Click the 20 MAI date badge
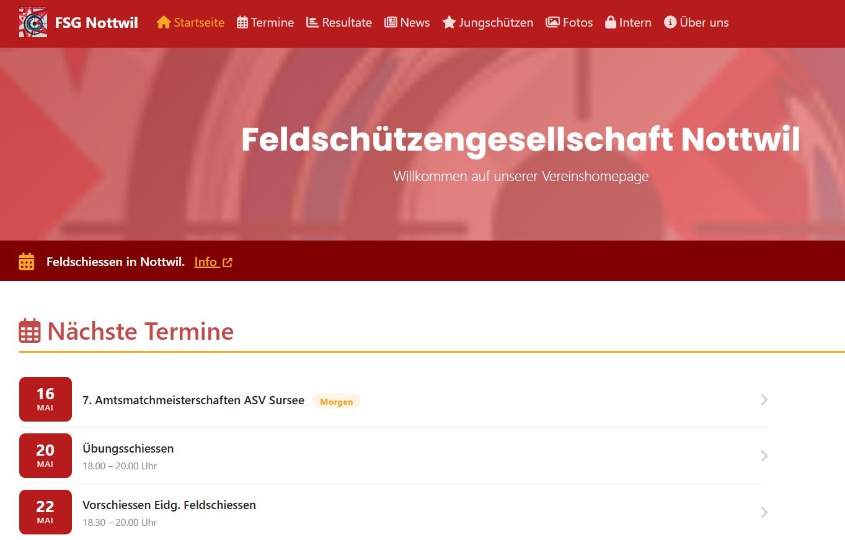The width and height of the screenshot is (845, 540). pos(45,456)
